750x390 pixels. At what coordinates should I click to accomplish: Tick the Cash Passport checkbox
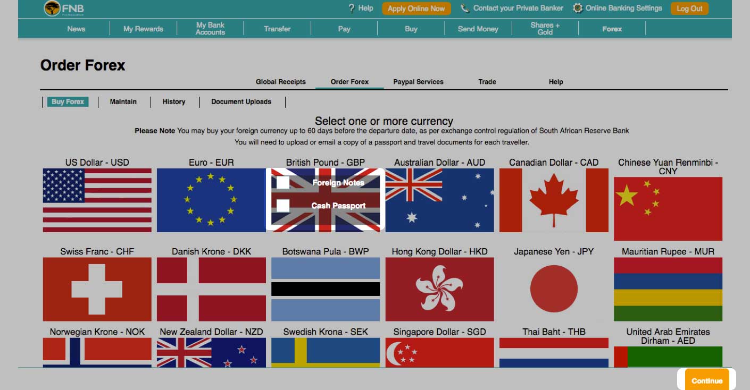pos(283,205)
